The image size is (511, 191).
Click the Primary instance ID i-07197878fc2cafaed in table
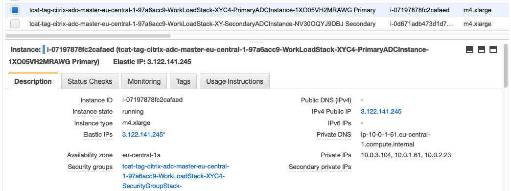tap(419, 10)
